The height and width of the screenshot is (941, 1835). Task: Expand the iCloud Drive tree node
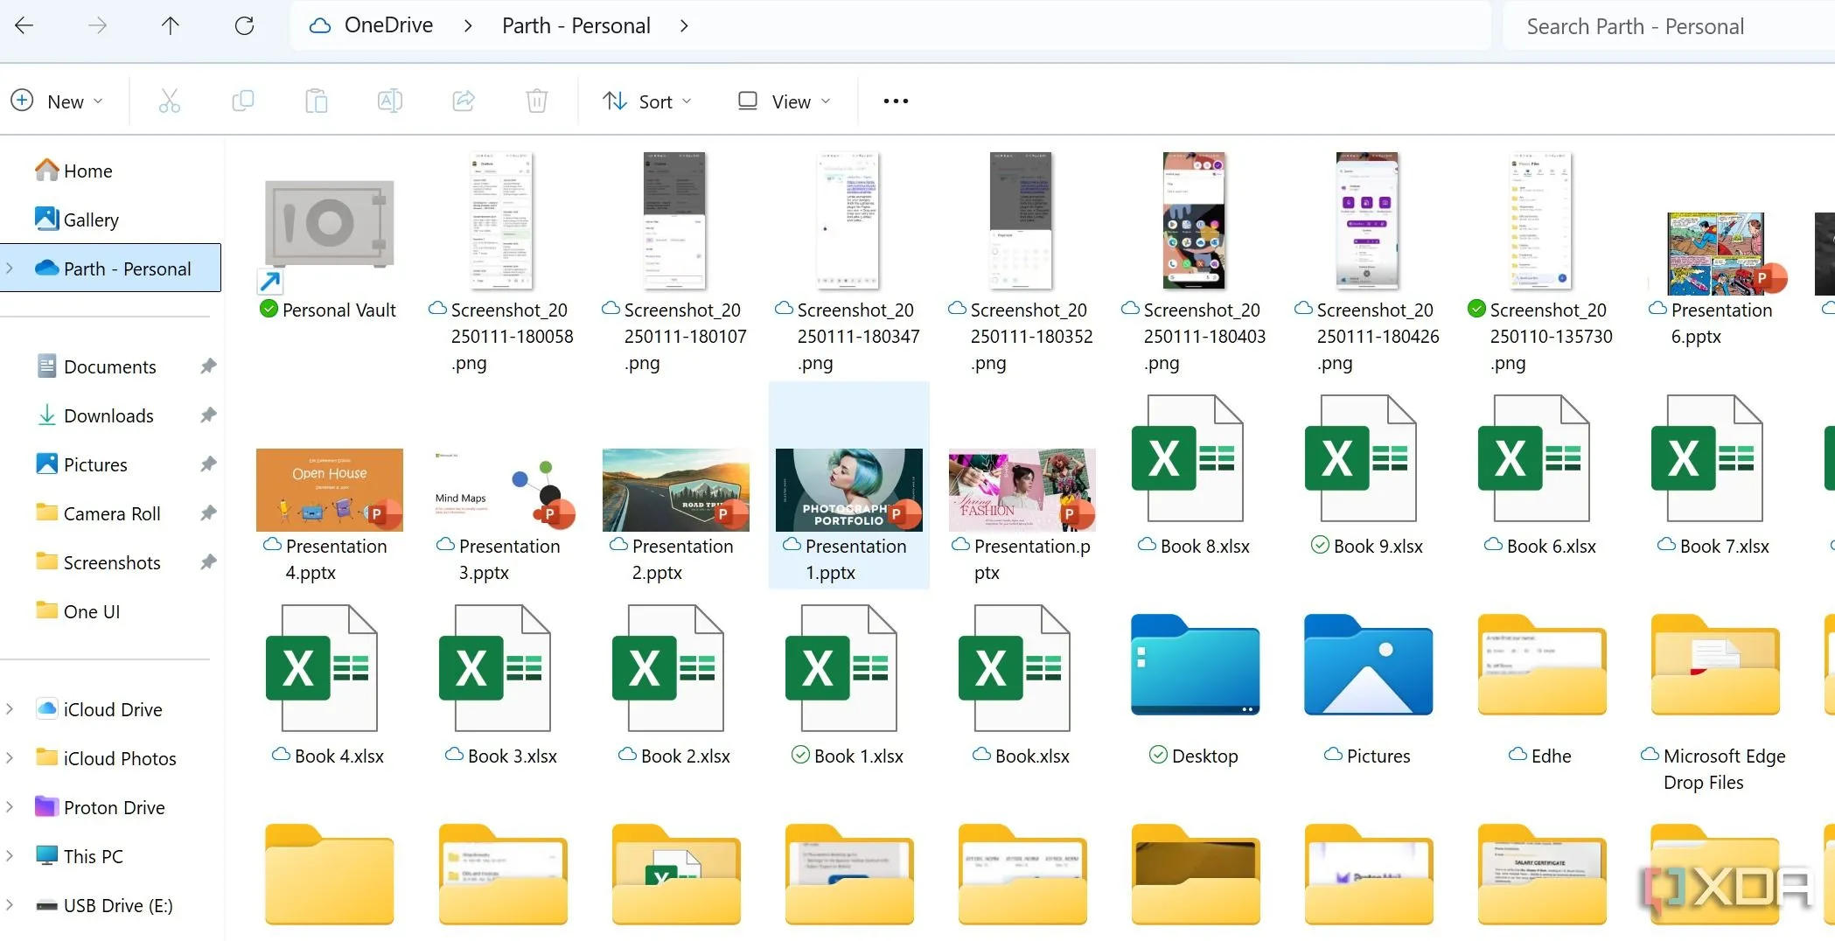tap(10, 709)
